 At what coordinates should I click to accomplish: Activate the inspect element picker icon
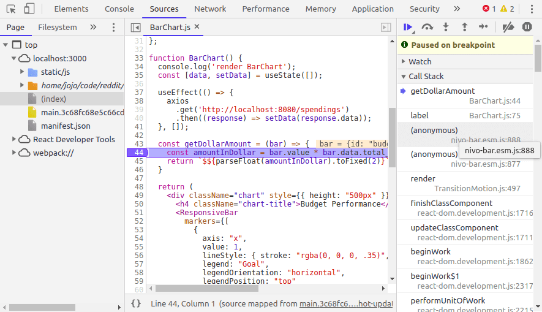[x=11, y=9]
